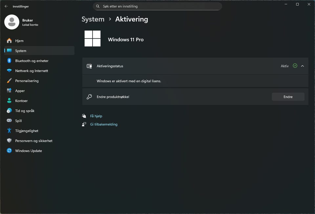The width and height of the screenshot is (315, 214).
Task: Click the Tilgjengelighet accessibility icon
Action: pyautogui.click(x=9, y=131)
